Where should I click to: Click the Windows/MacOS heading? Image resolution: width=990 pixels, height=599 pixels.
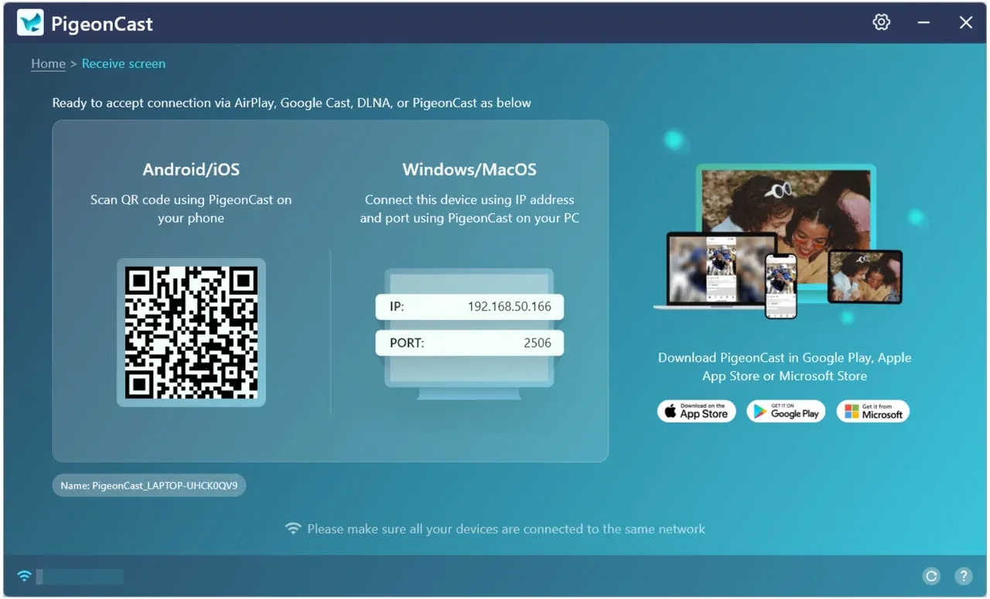coord(469,170)
